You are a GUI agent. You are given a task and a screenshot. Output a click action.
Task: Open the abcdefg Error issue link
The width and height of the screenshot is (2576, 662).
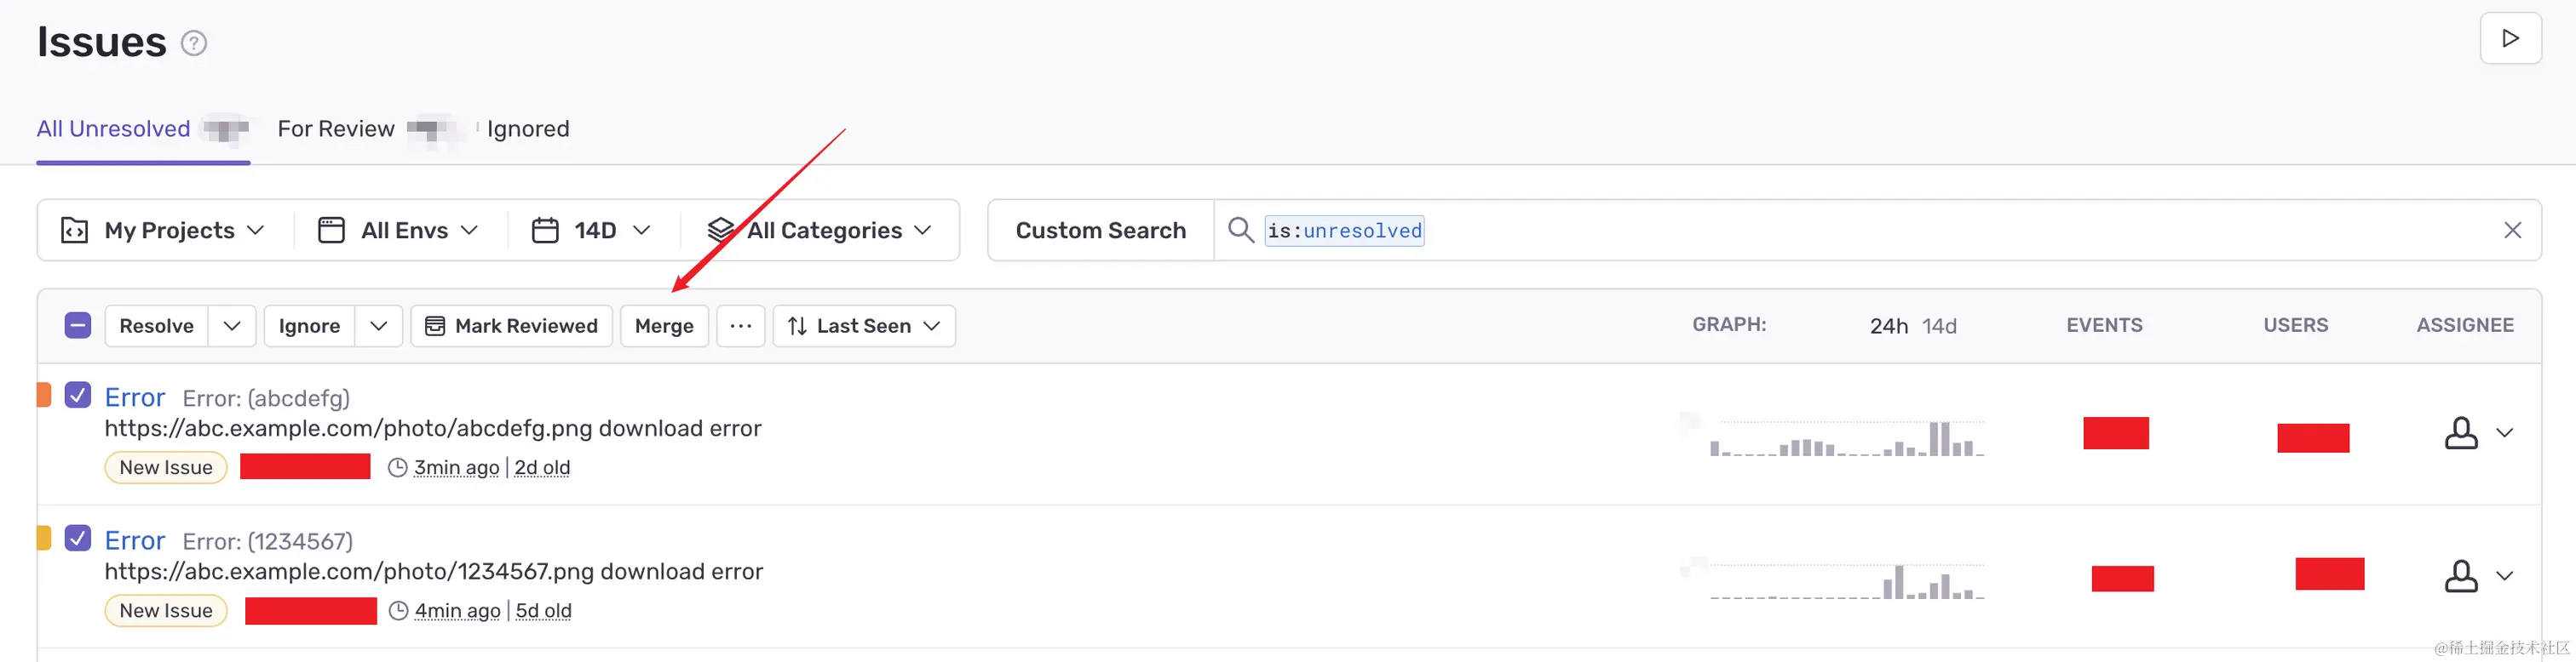coord(135,397)
